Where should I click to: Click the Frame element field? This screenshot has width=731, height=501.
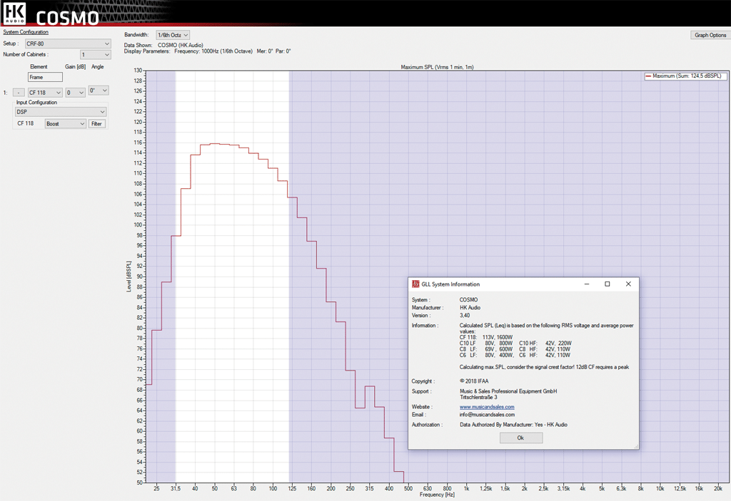click(x=45, y=77)
